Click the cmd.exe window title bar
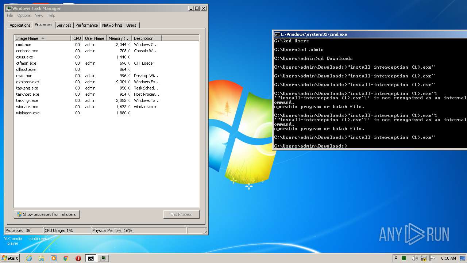 pos(370,34)
